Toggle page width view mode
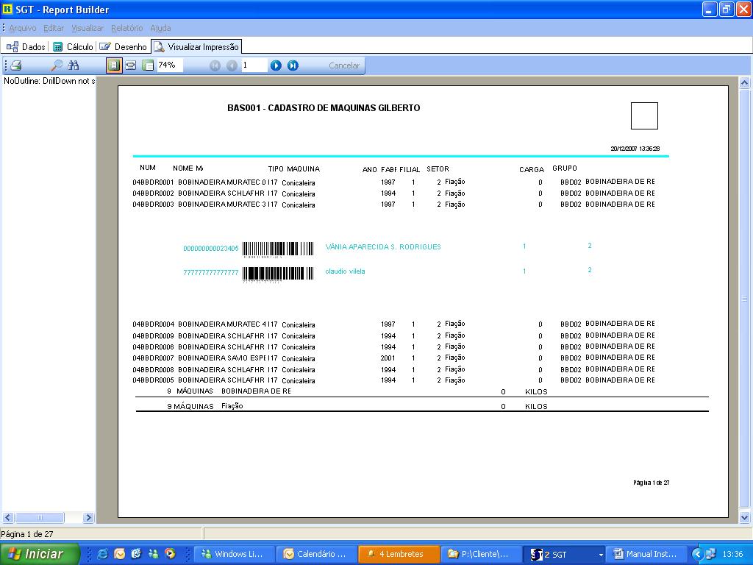753x565 pixels. (x=130, y=65)
